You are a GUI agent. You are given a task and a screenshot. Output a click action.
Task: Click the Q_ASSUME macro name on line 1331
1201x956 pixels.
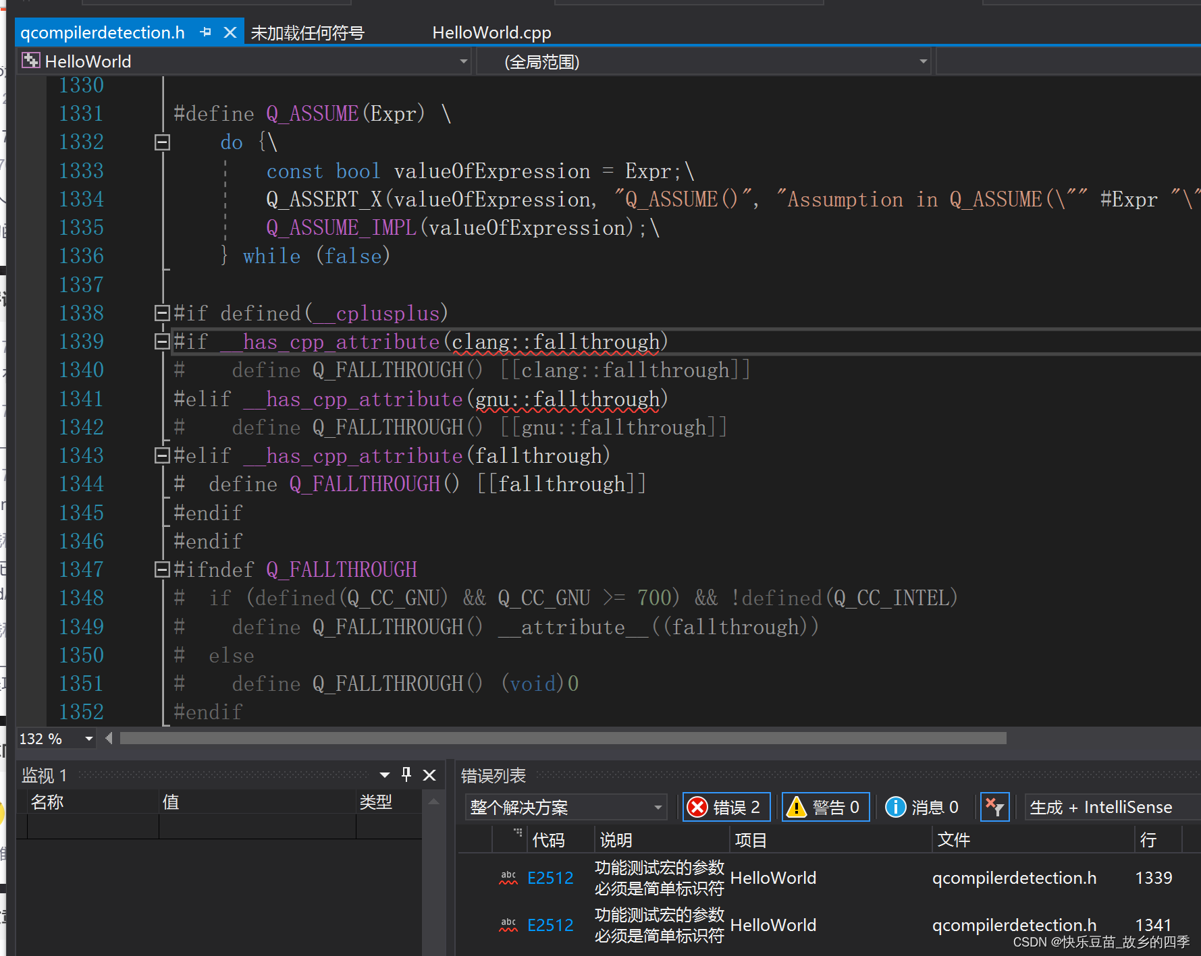click(312, 113)
